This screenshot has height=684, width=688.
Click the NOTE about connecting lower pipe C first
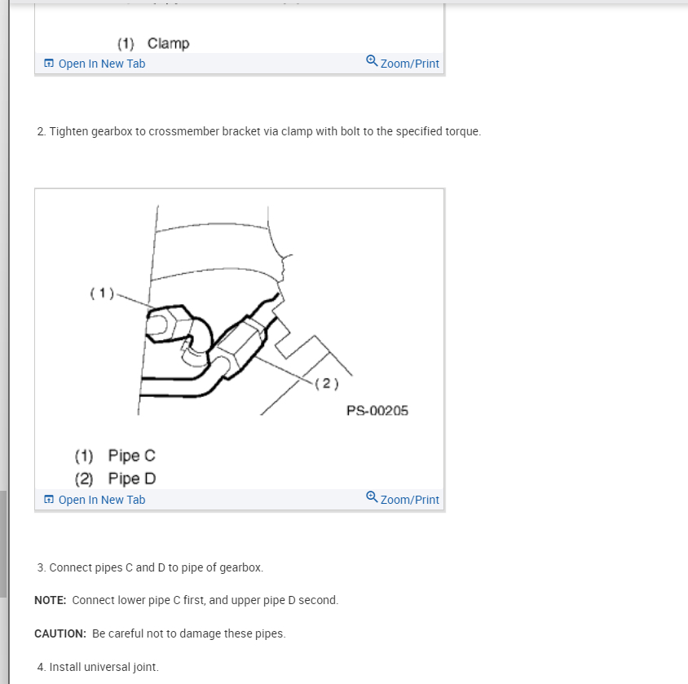(x=187, y=600)
